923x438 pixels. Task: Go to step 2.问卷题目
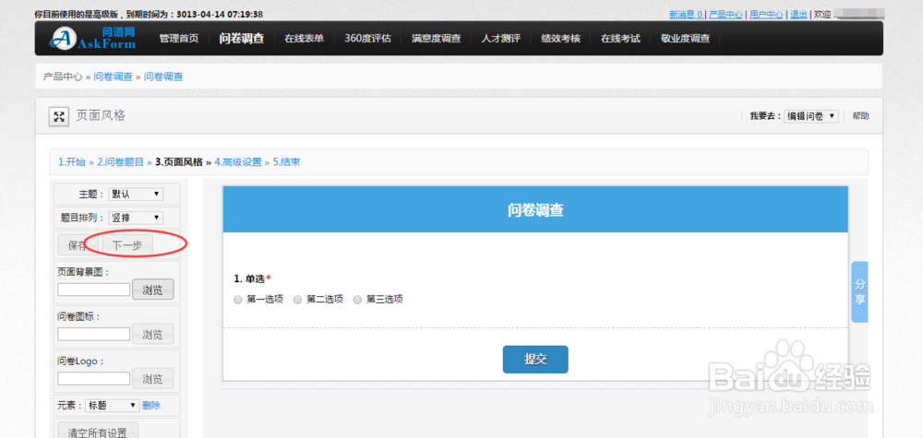pos(121,162)
